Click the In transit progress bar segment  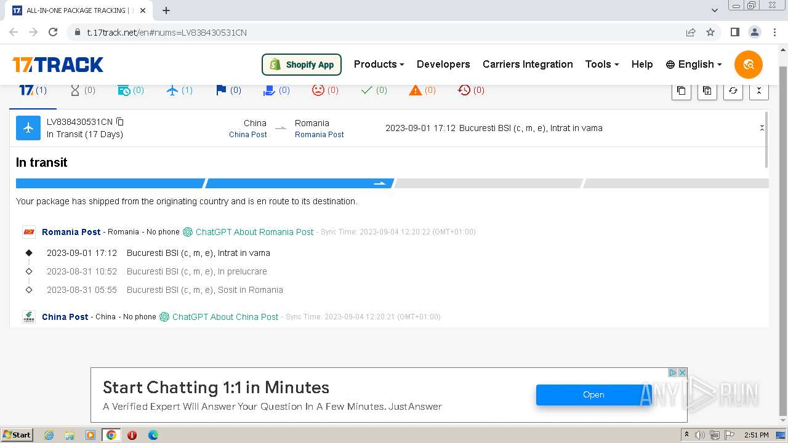[x=299, y=183]
